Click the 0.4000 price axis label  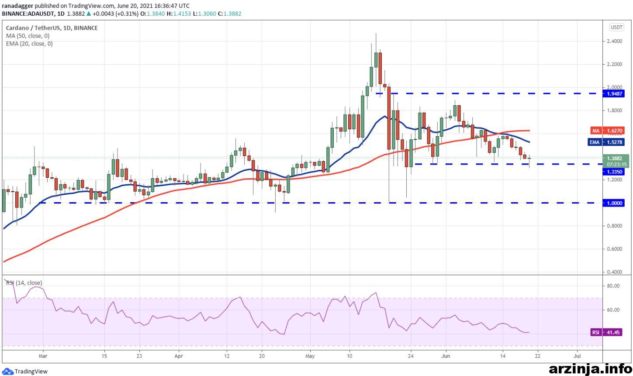[x=614, y=272]
